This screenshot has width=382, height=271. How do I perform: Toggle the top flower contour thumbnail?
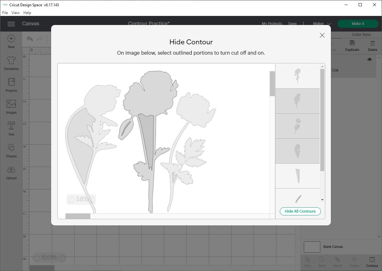(297, 76)
